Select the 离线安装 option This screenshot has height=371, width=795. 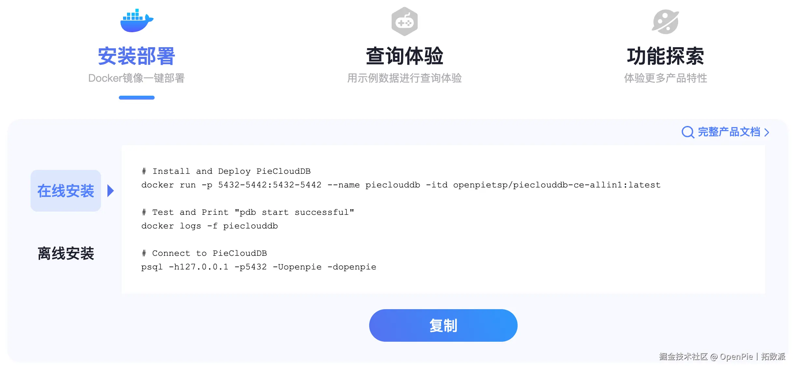[66, 253]
